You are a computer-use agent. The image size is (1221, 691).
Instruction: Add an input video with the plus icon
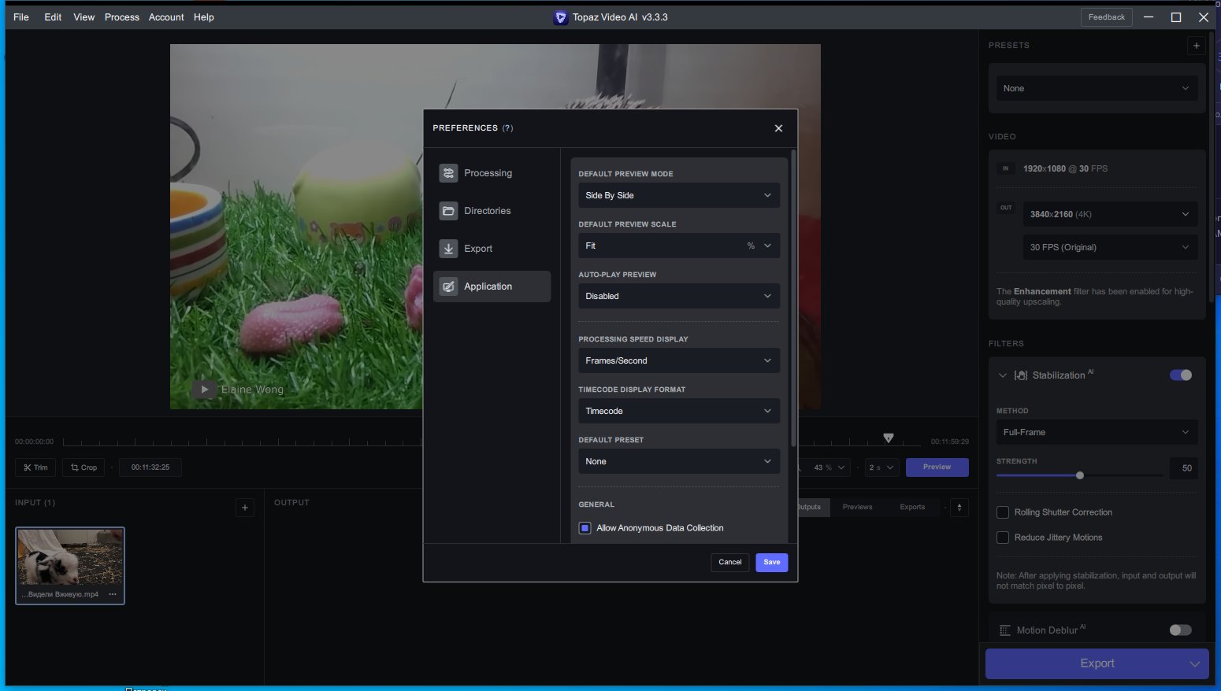tap(245, 508)
